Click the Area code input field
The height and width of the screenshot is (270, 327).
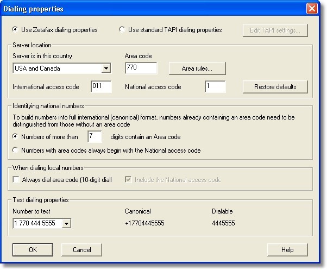141,68
